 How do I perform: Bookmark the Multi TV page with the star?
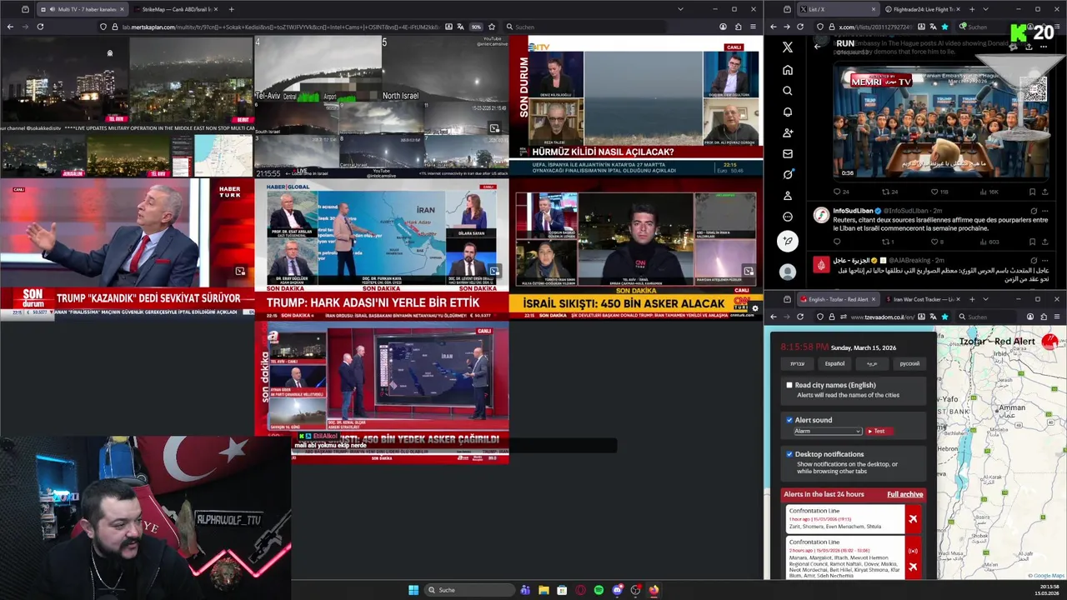point(491,27)
